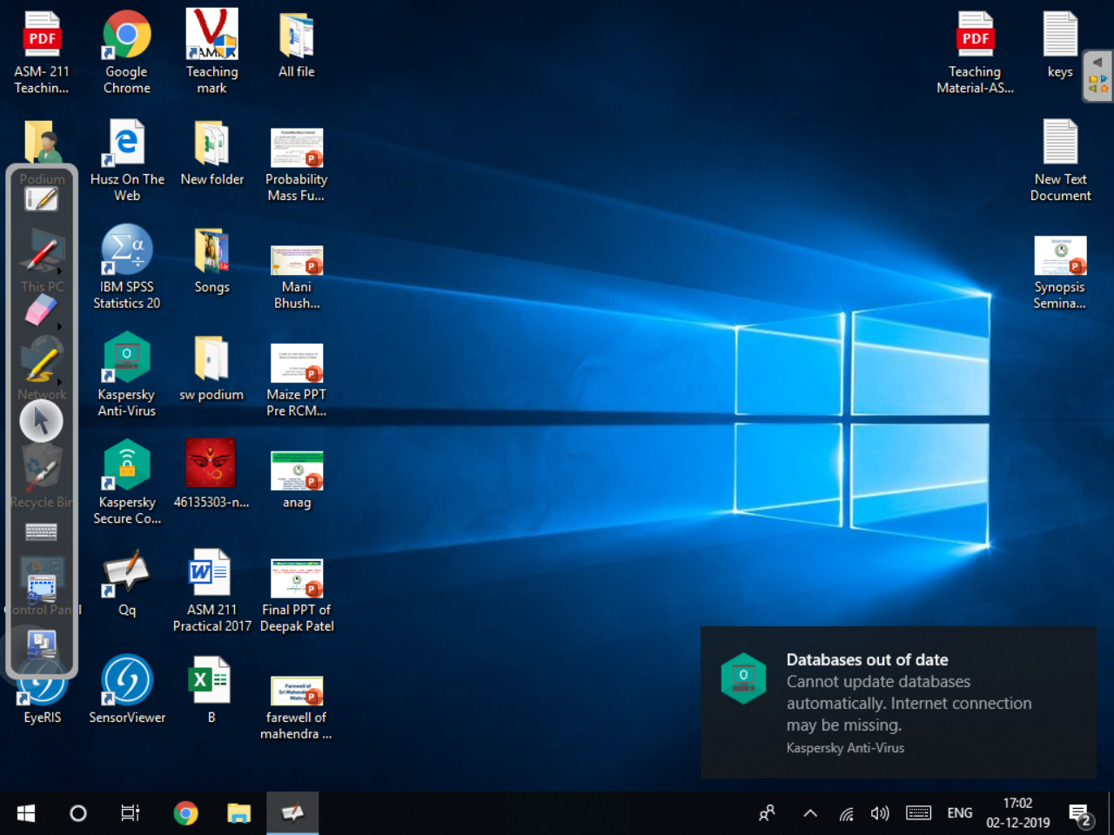
Task: Select the pink eraser tool
Action: tap(40, 309)
